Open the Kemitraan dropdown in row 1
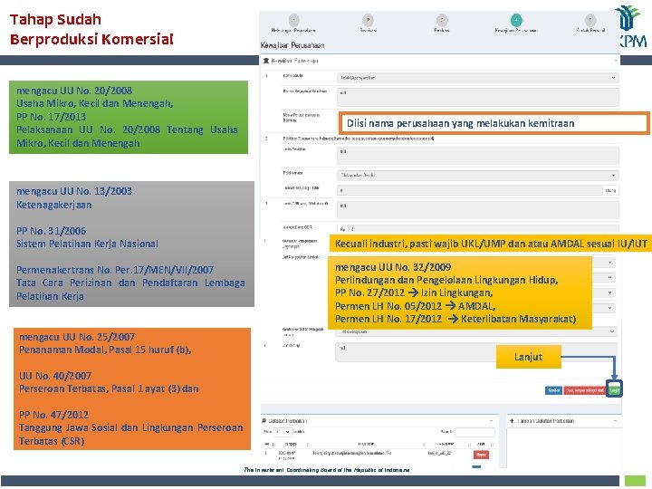The height and width of the screenshot is (489, 652). coord(477,78)
